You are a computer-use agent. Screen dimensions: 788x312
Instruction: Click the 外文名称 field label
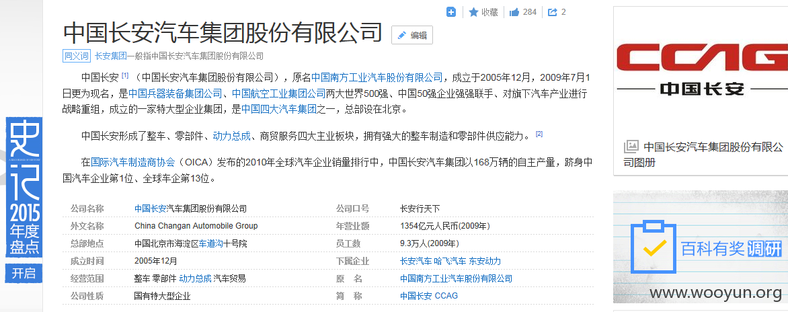coord(87,226)
